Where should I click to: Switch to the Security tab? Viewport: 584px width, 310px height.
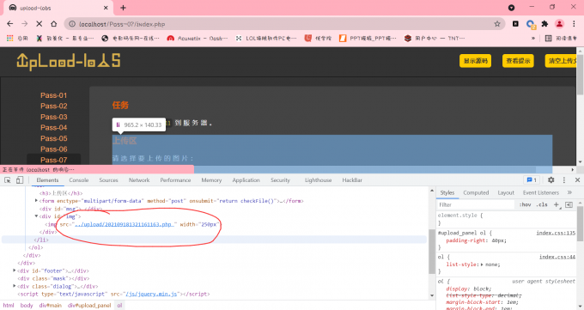[x=280, y=180]
